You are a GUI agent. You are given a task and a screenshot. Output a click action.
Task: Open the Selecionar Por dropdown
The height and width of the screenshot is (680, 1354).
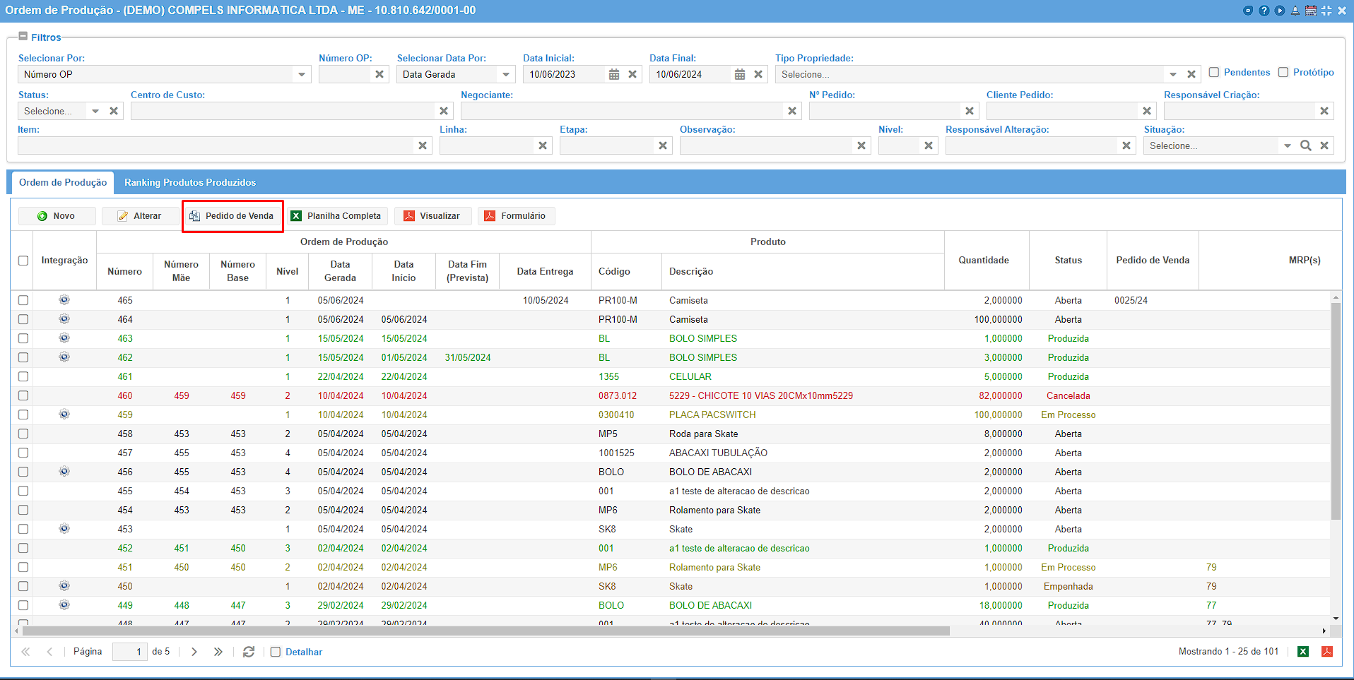coord(302,74)
